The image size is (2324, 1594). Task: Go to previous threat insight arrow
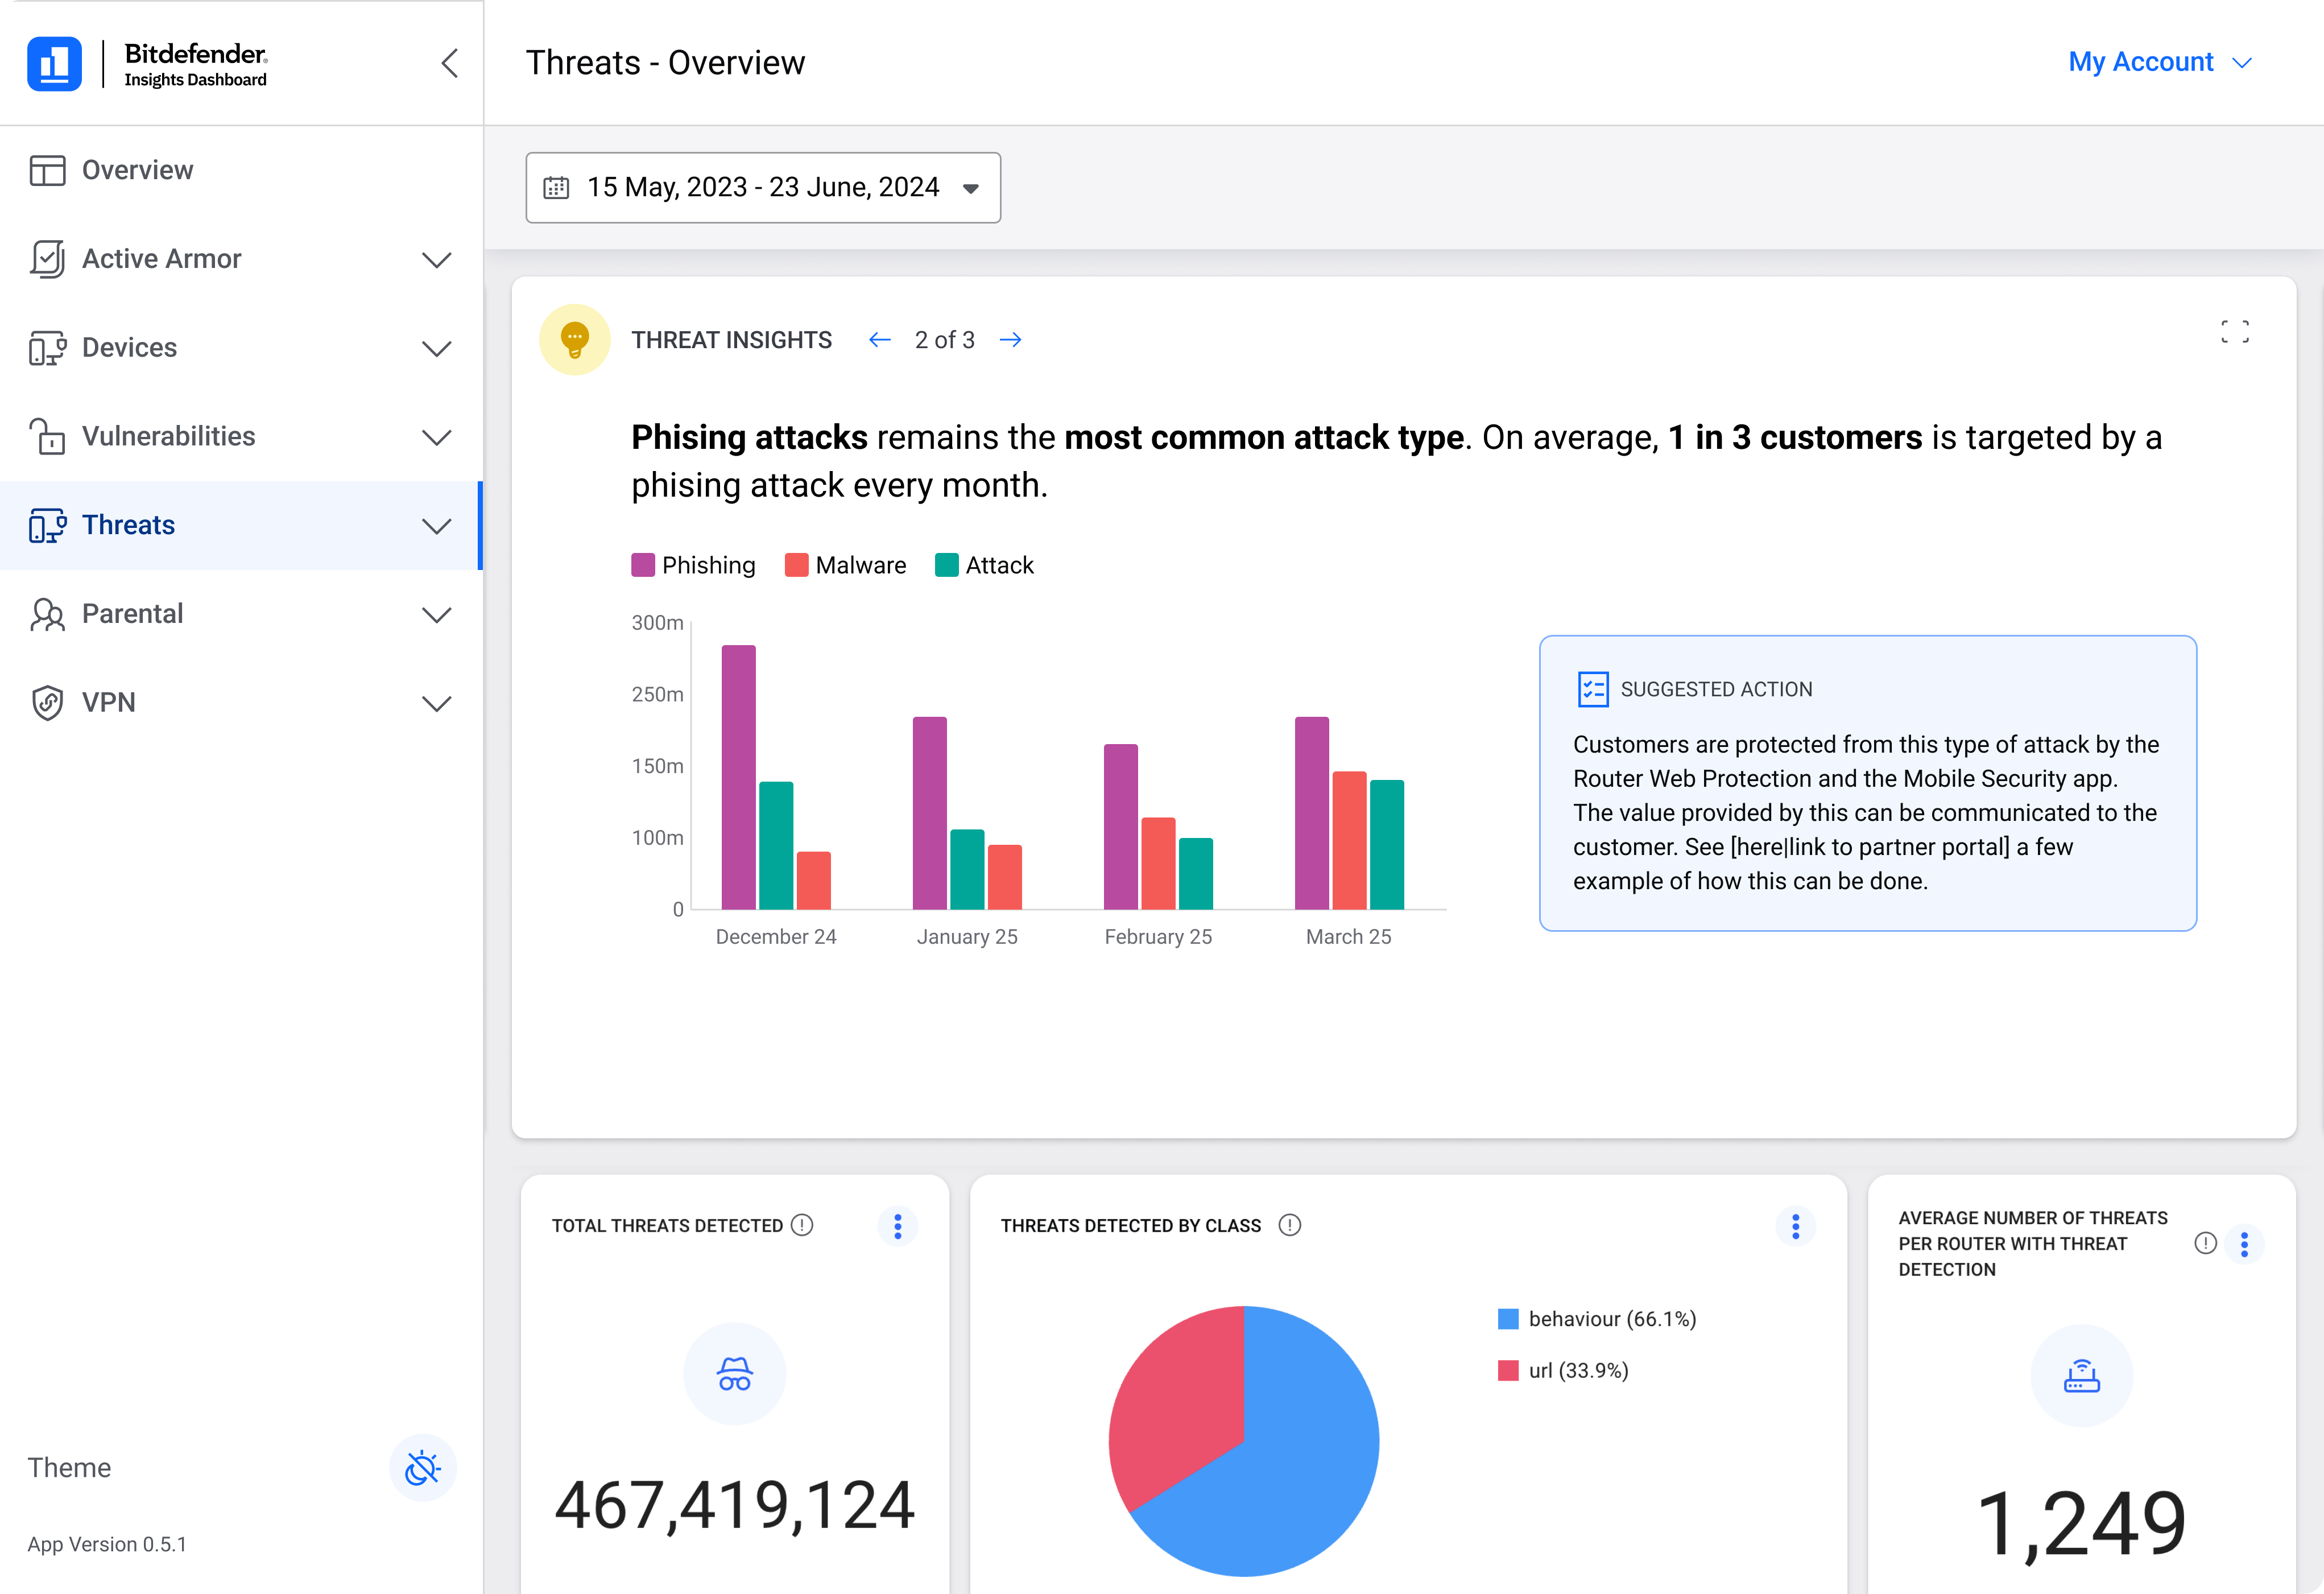(x=880, y=340)
